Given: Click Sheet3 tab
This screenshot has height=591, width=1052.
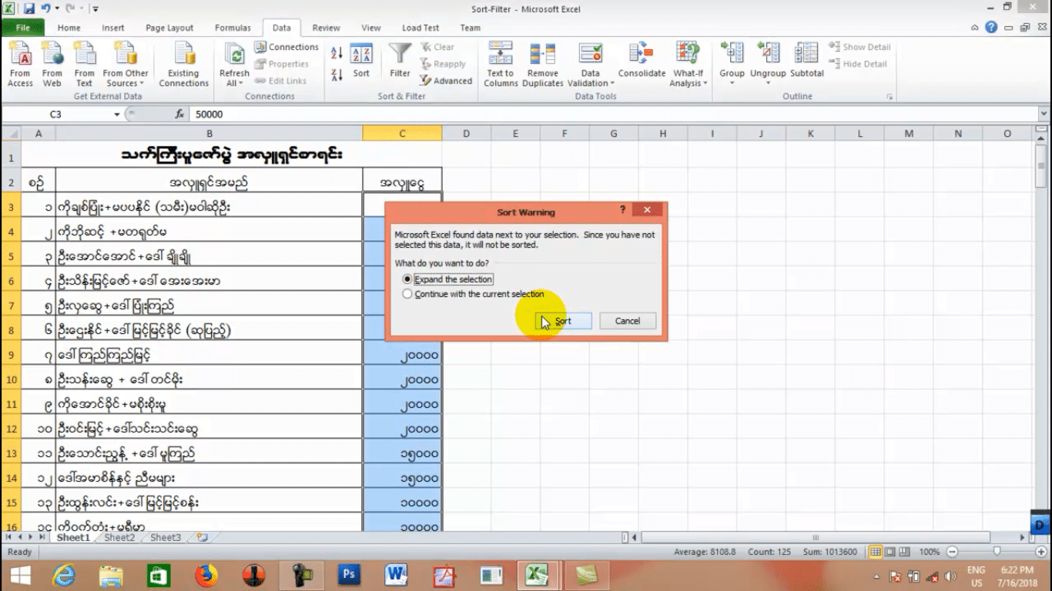Looking at the screenshot, I should [166, 538].
